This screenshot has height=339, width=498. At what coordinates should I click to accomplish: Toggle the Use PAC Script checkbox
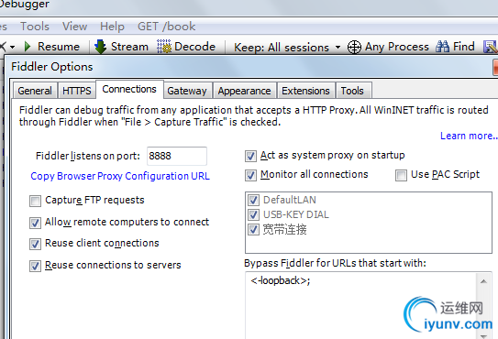[x=401, y=175]
